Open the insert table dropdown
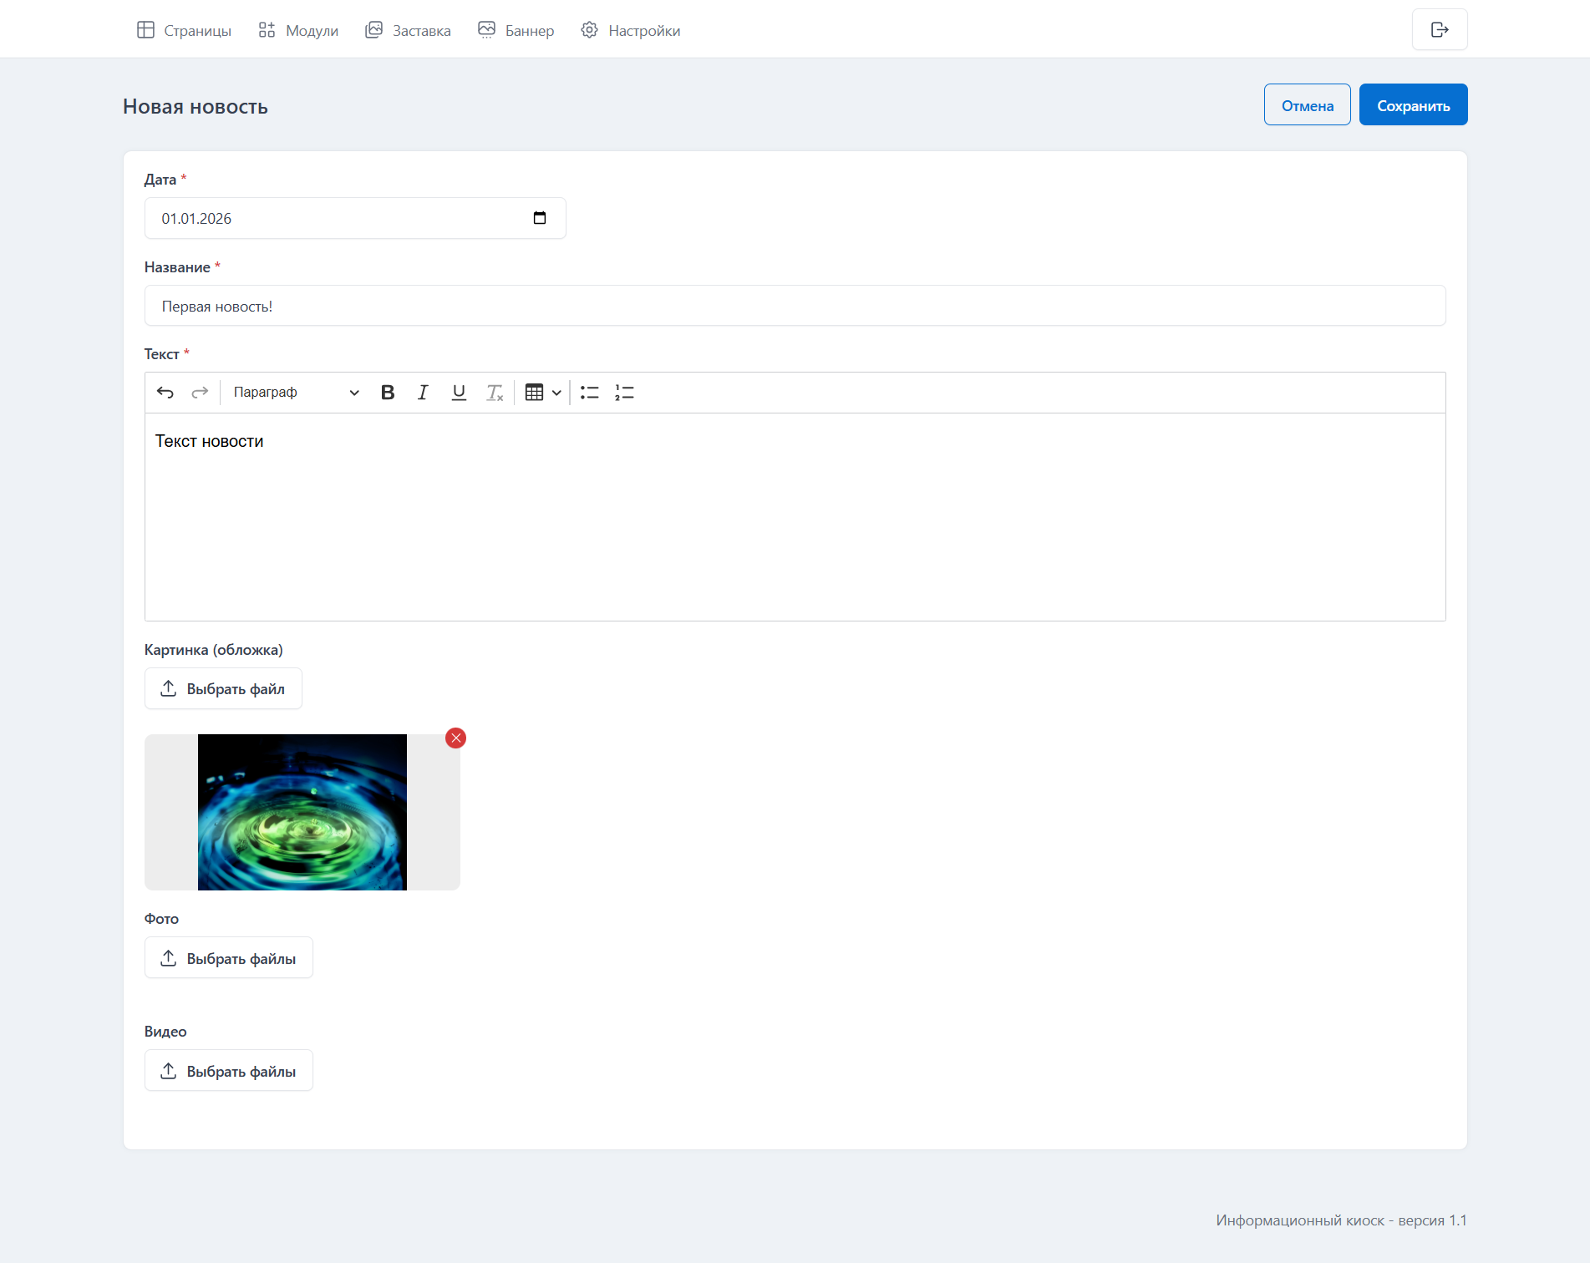 click(x=542, y=393)
